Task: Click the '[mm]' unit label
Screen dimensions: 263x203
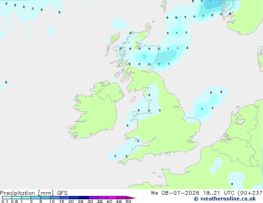Action: pyautogui.click(x=46, y=193)
